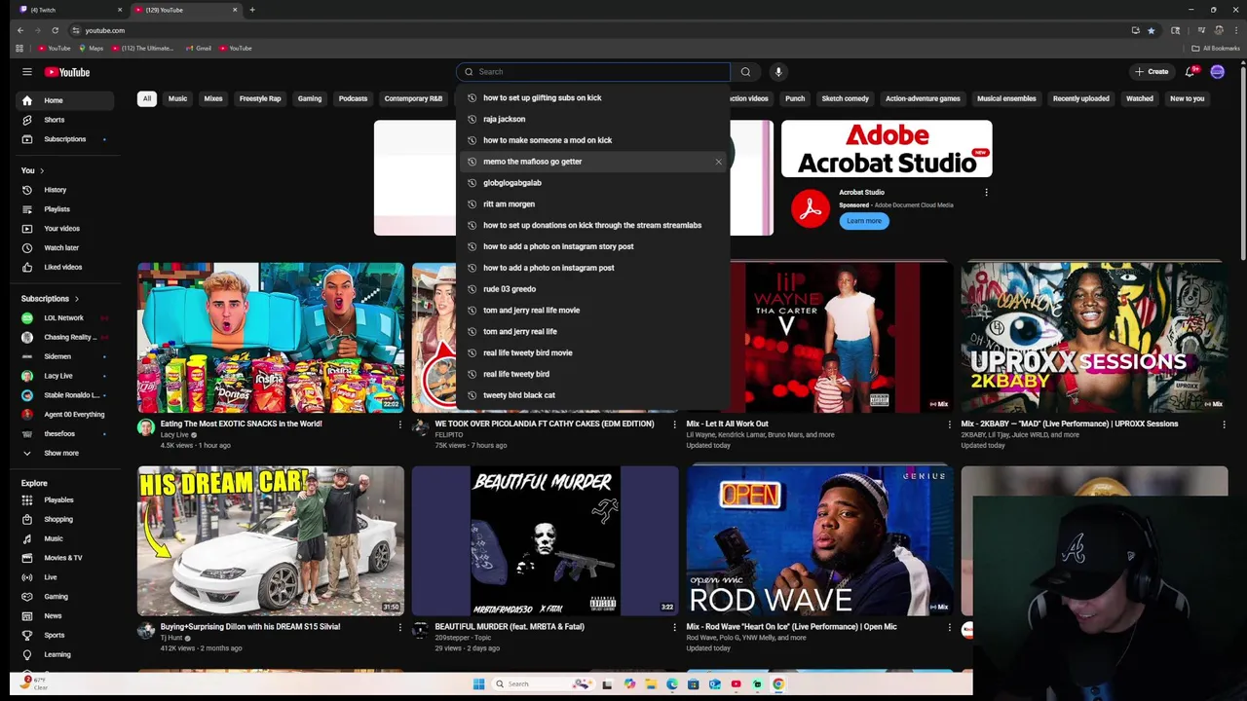Open UPROXX Sessions 2KBABY thumbnail
This screenshot has width=1247, height=701.
[x=1094, y=337]
